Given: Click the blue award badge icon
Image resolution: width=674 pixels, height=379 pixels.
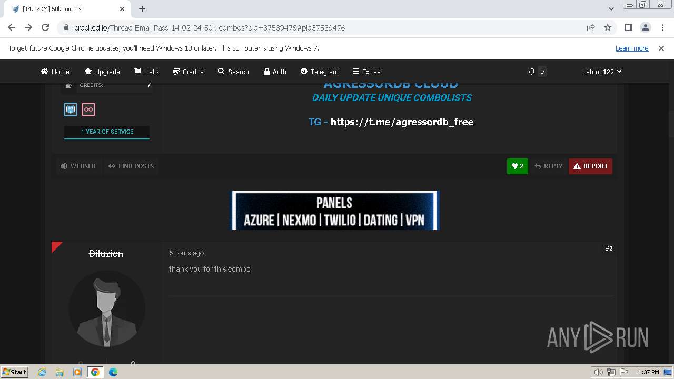Looking at the screenshot, I should tap(71, 109).
